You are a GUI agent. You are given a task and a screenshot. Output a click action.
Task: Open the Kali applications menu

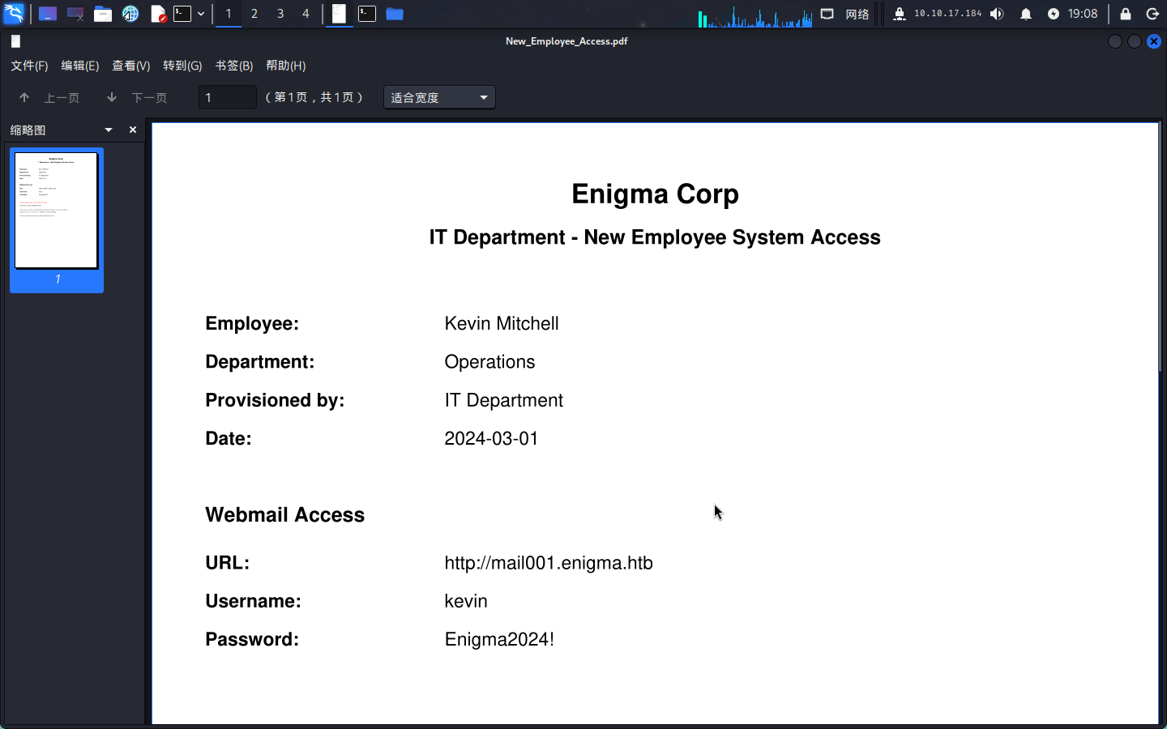[15, 14]
